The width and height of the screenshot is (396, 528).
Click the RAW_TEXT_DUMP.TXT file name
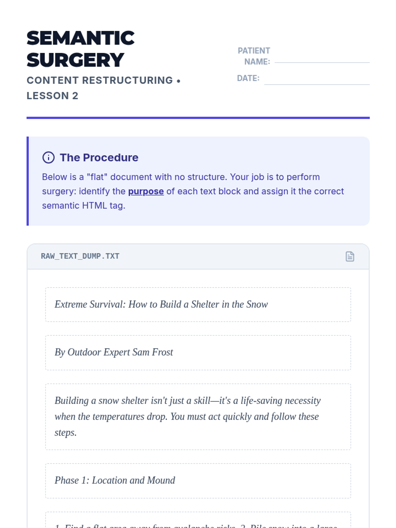[x=80, y=256]
